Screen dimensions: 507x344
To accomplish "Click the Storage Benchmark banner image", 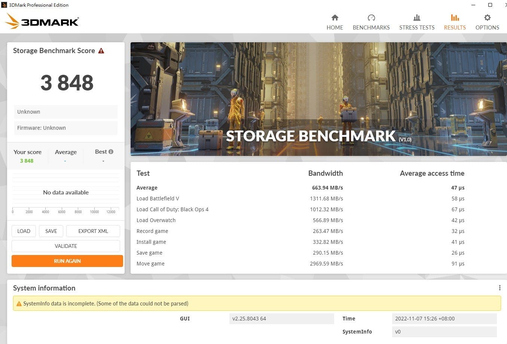I will tap(318, 99).
